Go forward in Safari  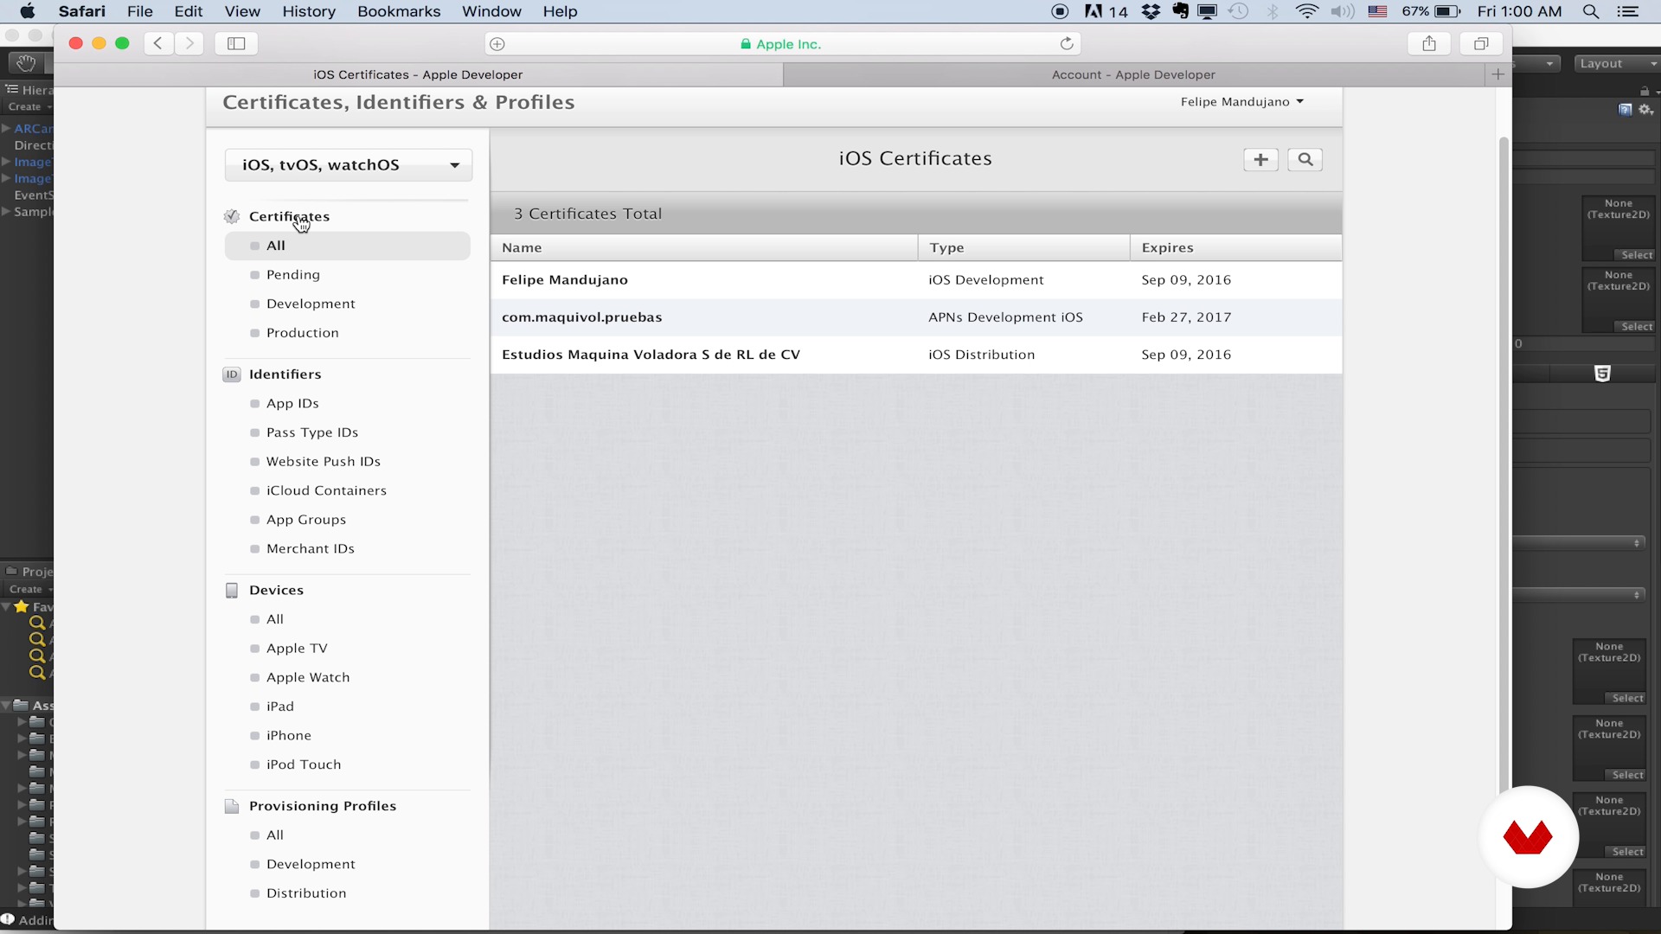pyautogui.click(x=189, y=43)
